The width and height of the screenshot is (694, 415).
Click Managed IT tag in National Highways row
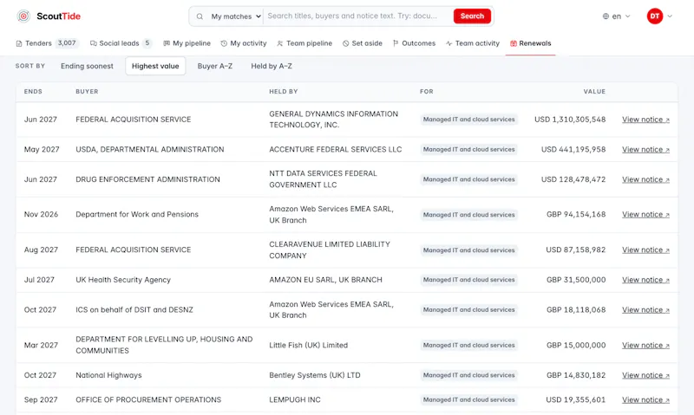point(468,375)
